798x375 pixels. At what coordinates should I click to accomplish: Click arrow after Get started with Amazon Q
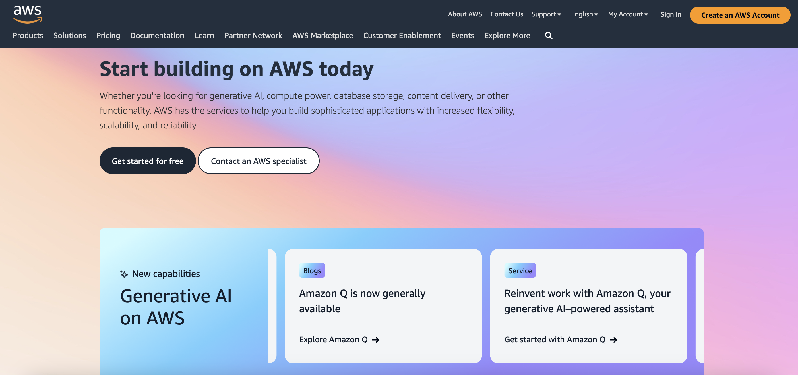(x=613, y=340)
